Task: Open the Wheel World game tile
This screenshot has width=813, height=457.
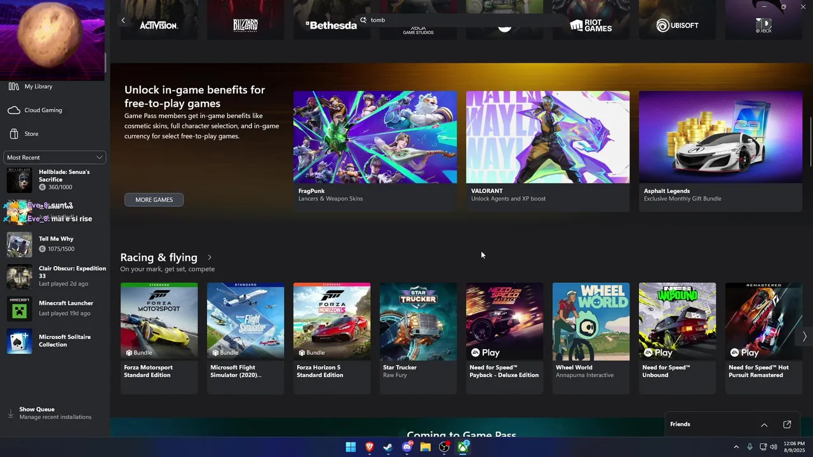Action: pyautogui.click(x=591, y=338)
